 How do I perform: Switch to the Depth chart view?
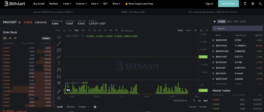188,30
